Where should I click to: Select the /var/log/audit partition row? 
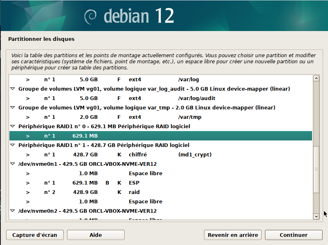[161, 98]
